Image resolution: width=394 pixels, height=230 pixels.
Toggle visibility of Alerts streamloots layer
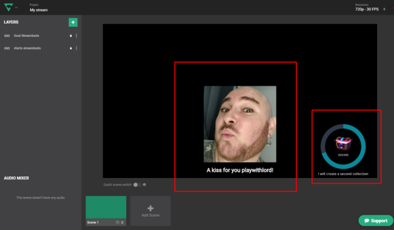coord(7,48)
